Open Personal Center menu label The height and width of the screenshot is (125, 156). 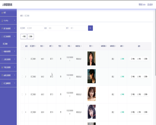pyautogui.click(x=6, y=21)
